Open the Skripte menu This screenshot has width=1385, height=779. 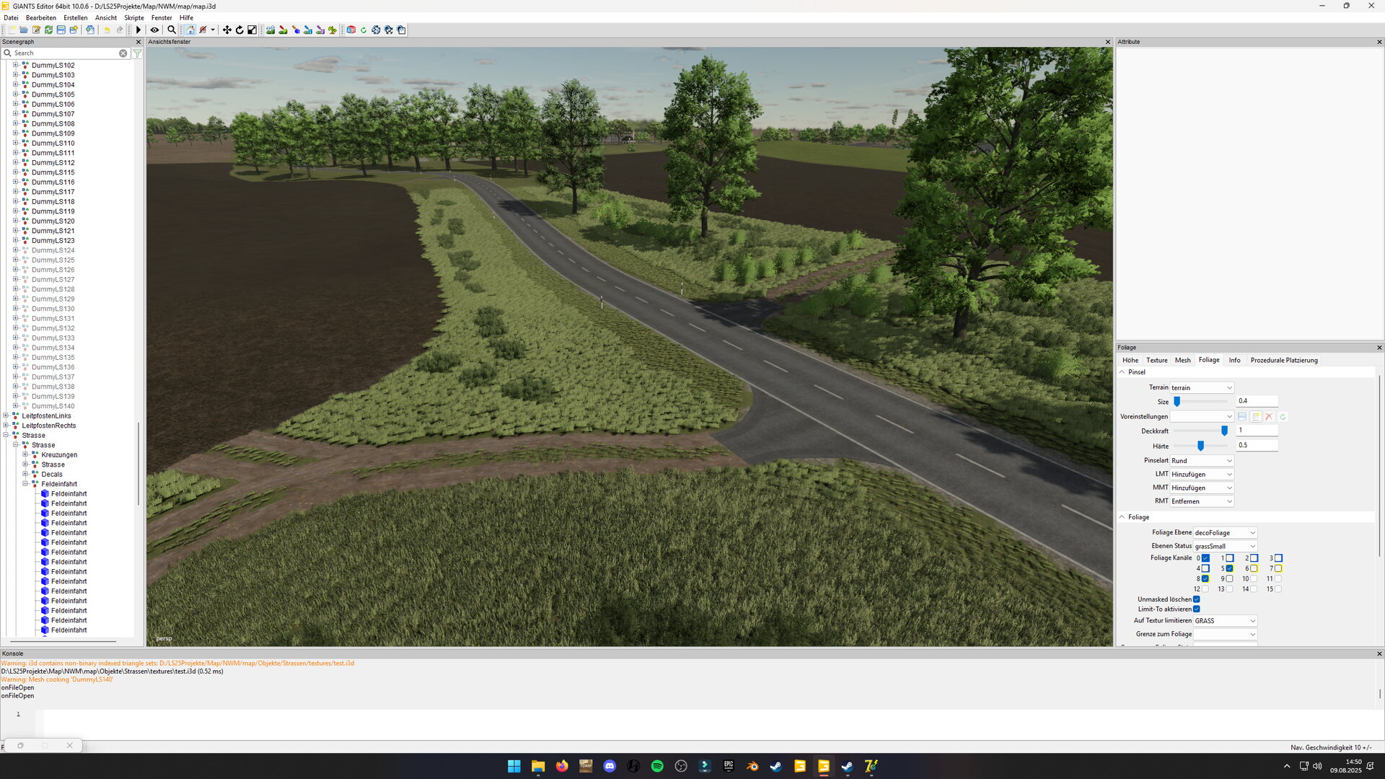[133, 18]
